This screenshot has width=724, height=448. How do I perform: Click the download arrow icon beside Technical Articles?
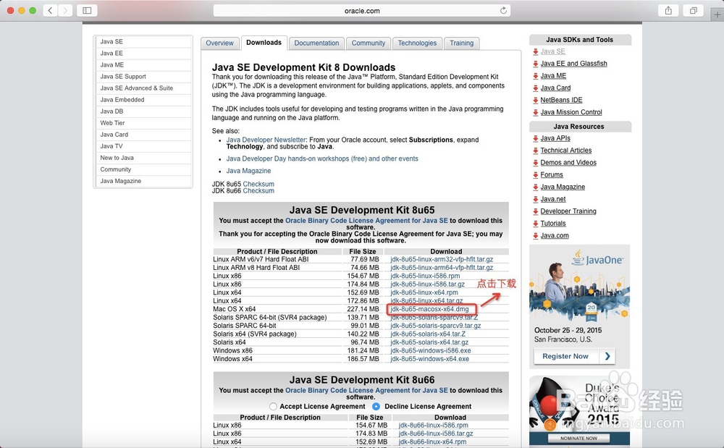535,151
